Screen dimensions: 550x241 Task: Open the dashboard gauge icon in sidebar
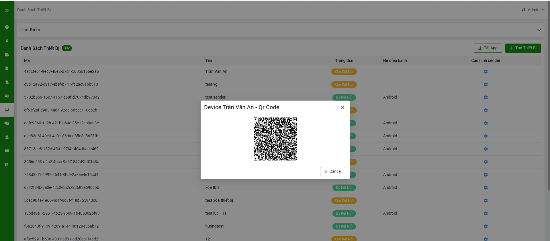pyautogui.click(x=7, y=27)
